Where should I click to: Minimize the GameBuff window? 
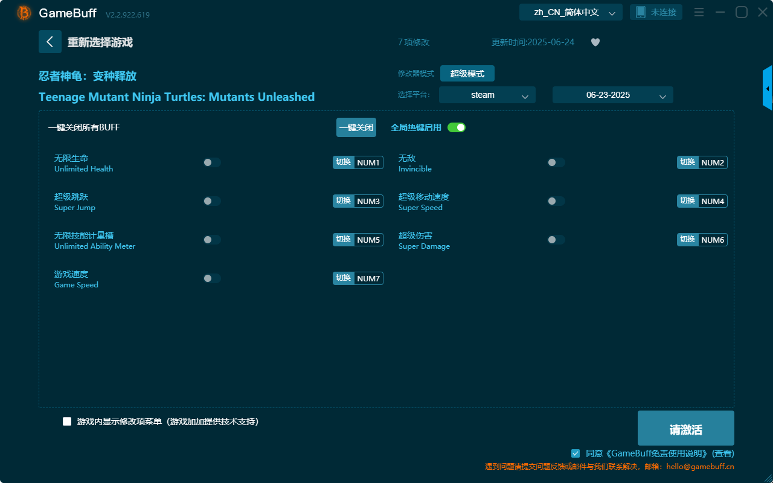coord(720,12)
